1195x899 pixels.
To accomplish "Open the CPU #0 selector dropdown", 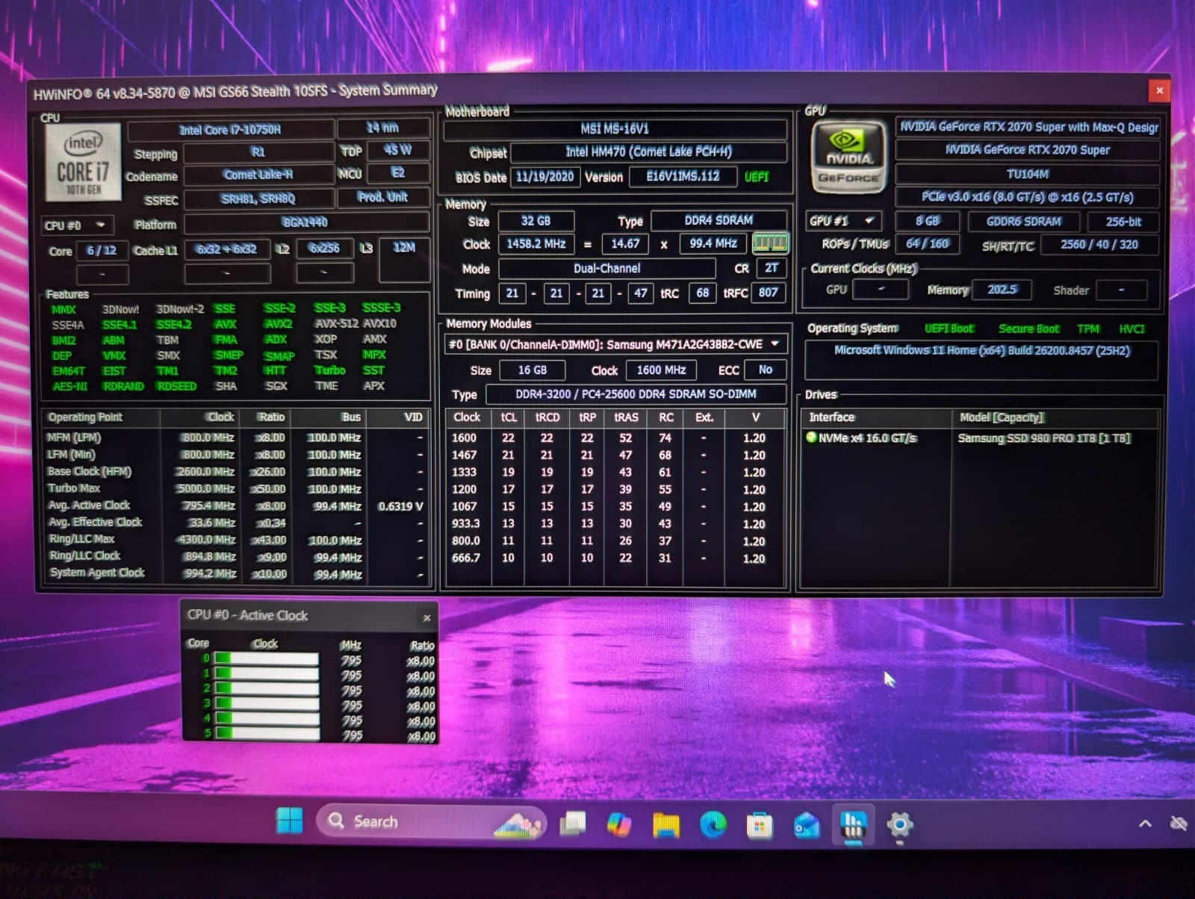I will (x=77, y=225).
